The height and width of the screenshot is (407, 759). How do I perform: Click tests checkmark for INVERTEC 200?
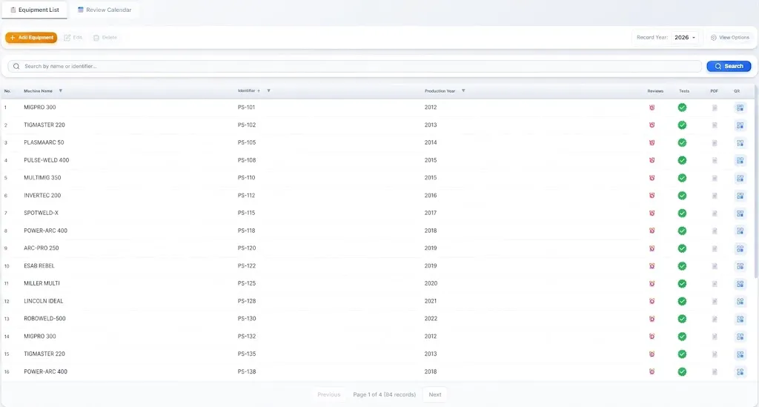(682, 196)
